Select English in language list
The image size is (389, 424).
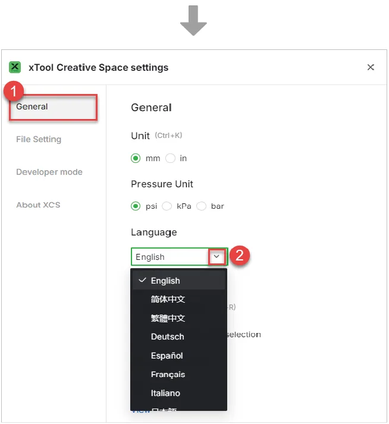[x=178, y=281]
